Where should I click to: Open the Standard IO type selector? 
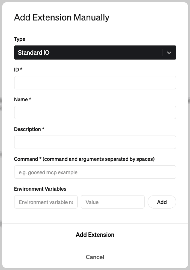[x=95, y=53]
